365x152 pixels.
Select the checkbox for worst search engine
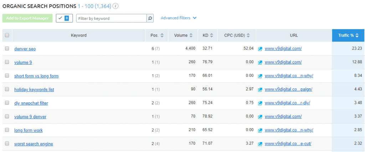click(x=7, y=144)
